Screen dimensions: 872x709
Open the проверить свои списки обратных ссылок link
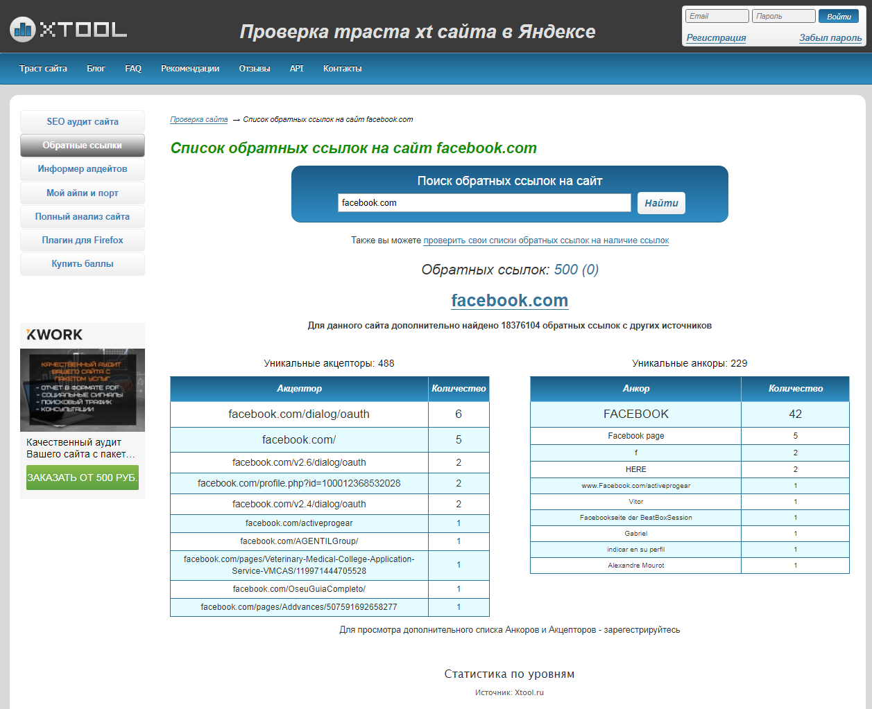(546, 240)
